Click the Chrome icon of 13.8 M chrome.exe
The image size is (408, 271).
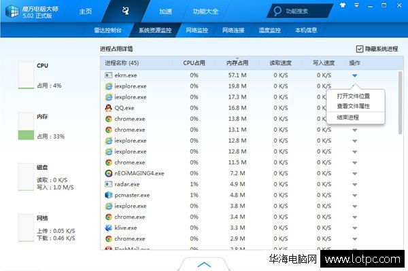coord(109,119)
